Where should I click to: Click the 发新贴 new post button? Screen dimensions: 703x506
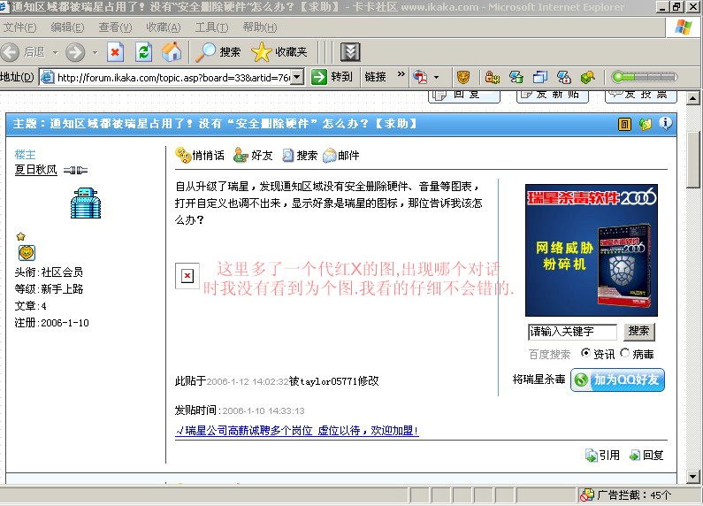point(553,96)
